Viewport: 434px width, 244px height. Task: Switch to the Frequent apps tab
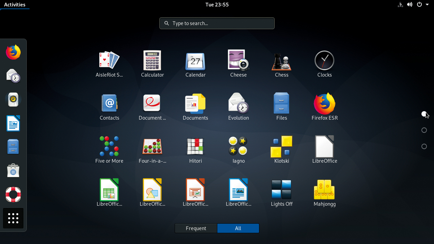pos(196,228)
